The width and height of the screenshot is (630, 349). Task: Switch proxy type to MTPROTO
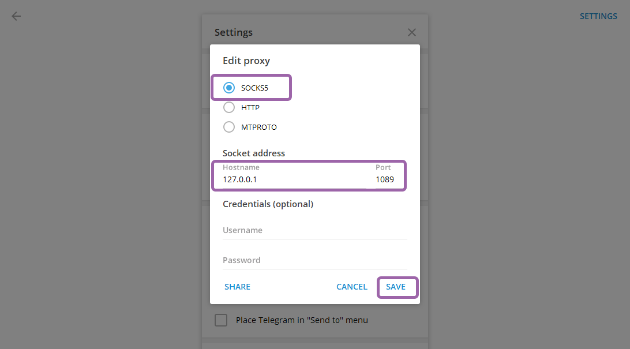229,127
